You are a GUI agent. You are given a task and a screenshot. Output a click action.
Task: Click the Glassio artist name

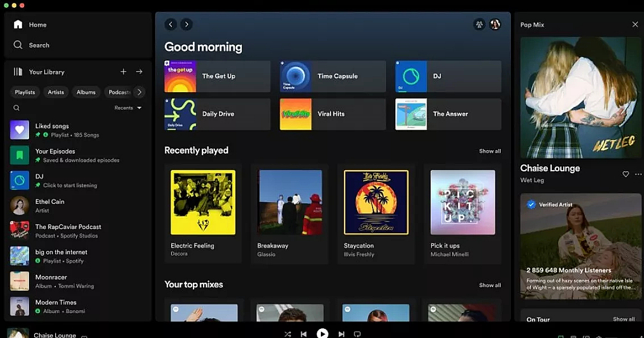266,254
